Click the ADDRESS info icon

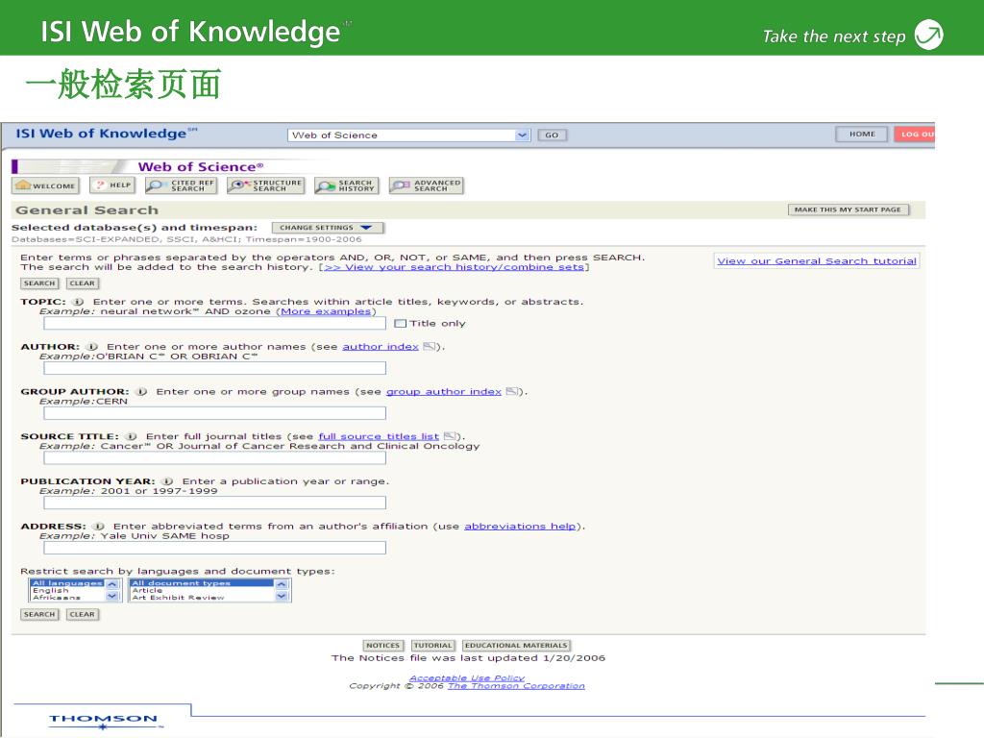(99, 526)
